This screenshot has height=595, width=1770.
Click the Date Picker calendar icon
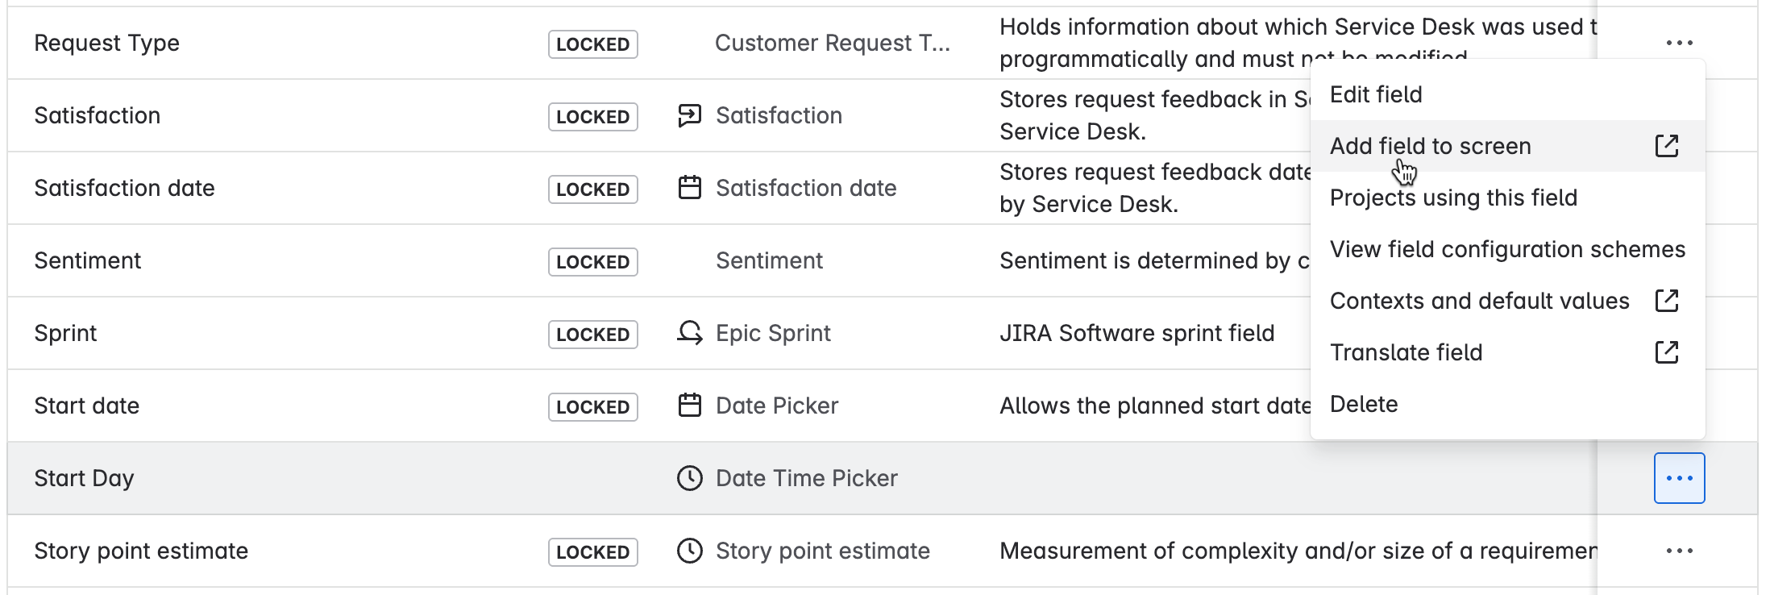(x=689, y=406)
